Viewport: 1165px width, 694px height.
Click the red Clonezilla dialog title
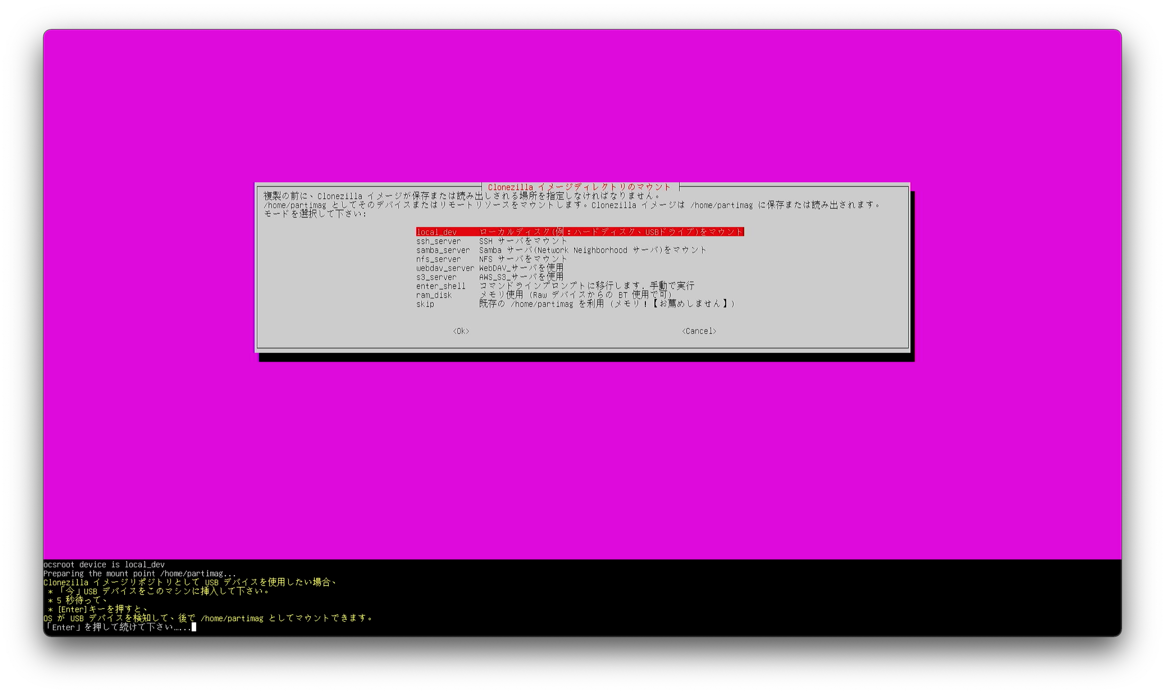point(579,187)
